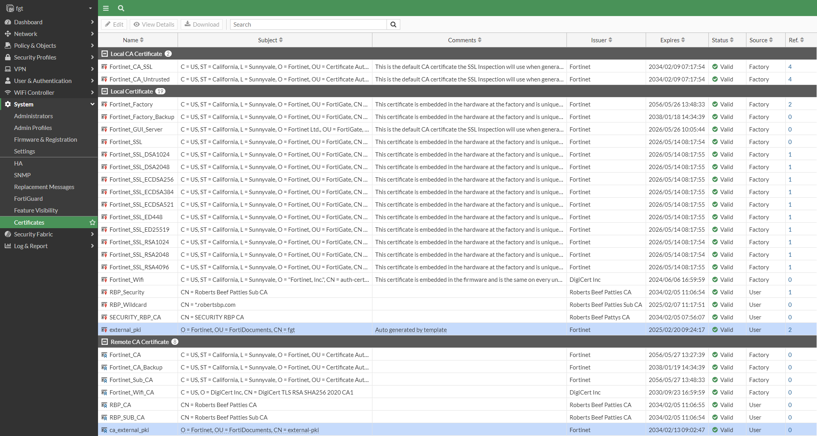The width and height of the screenshot is (817, 436).
Task: Click the magnifier icon in green header
Action: click(x=121, y=8)
